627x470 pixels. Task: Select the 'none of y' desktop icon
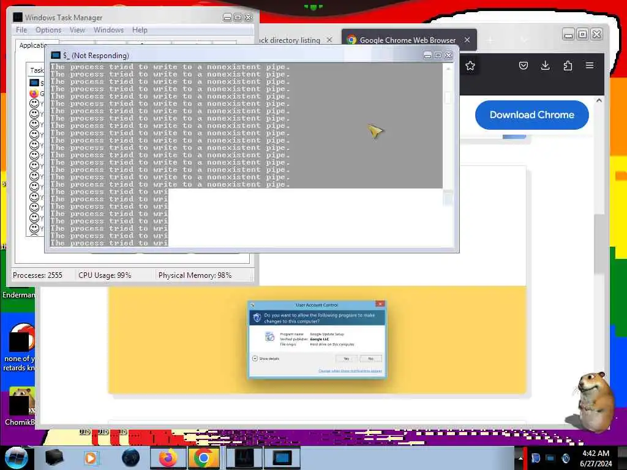tap(18, 348)
